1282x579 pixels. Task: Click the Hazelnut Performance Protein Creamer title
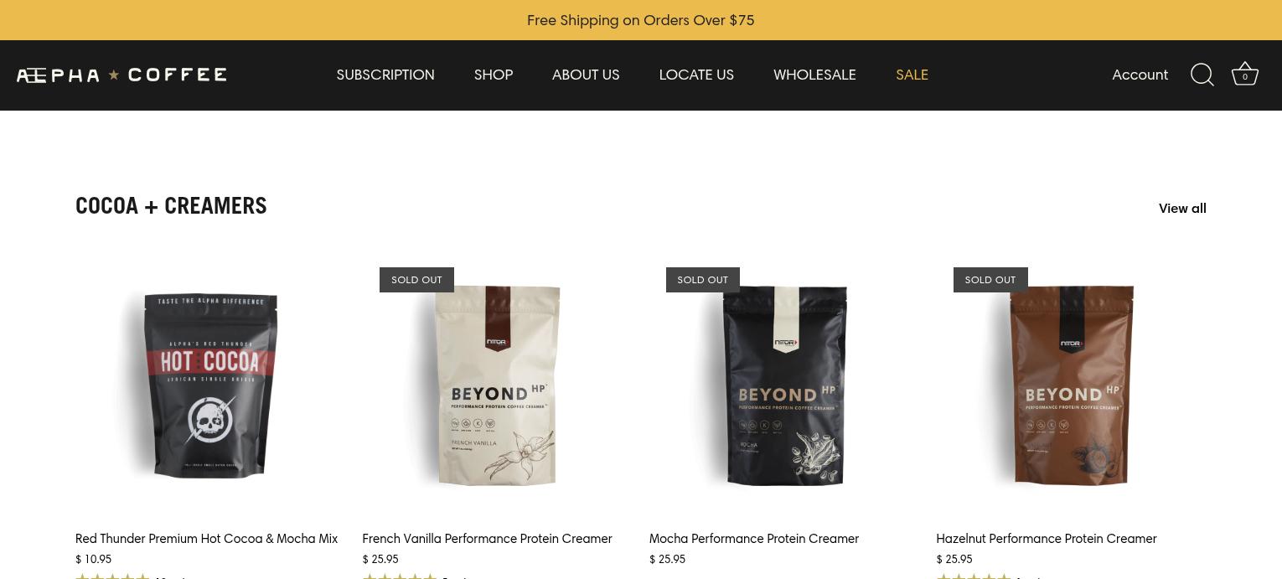pyautogui.click(x=1047, y=539)
